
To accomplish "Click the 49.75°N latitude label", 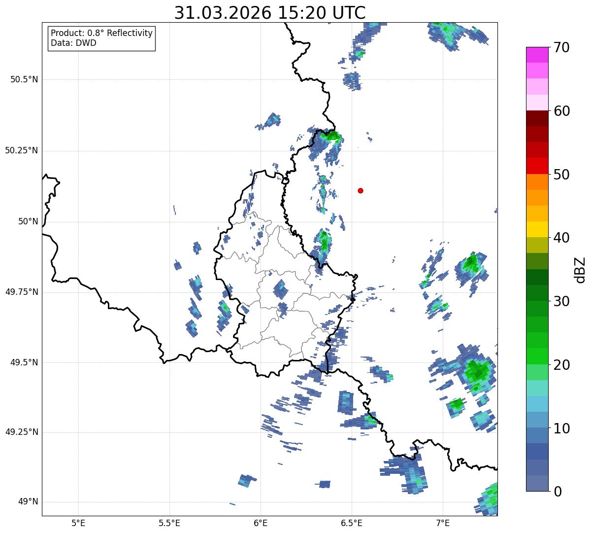I will click(x=22, y=292).
